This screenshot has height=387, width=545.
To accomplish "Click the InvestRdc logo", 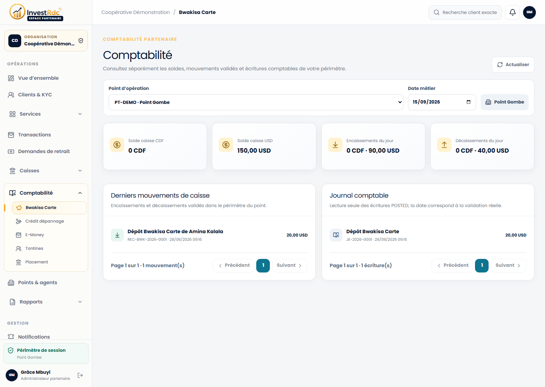I will (36, 12).
